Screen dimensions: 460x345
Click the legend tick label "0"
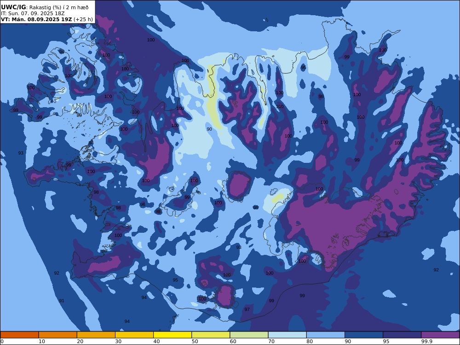[2, 341]
